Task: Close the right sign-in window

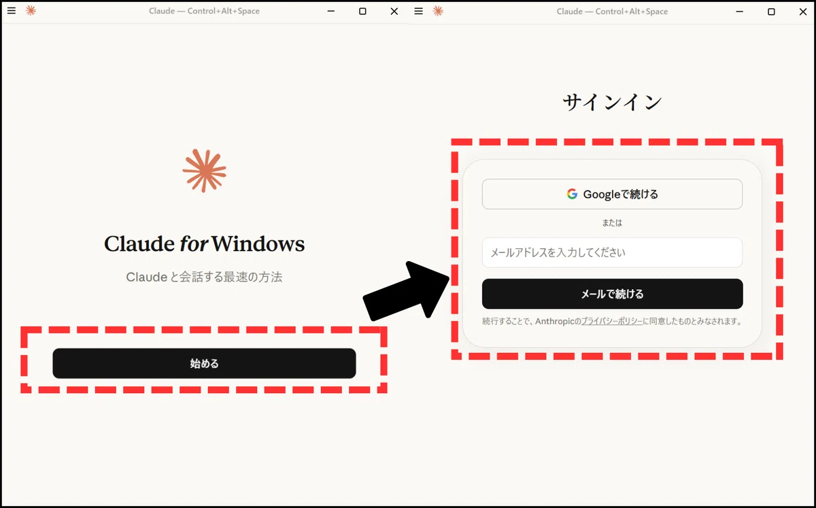Action: [x=802, y=12]
